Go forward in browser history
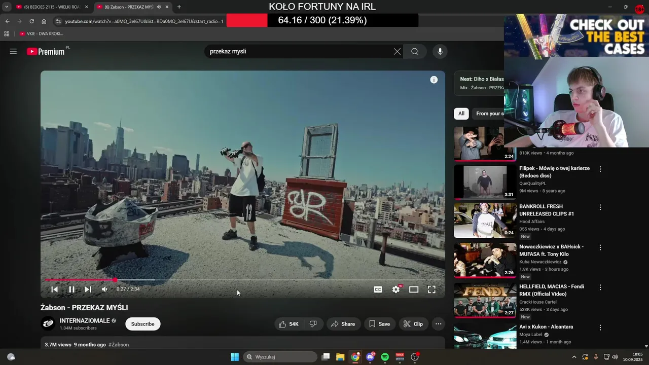Viewport: 649px width, 365px height. point(19,21)
